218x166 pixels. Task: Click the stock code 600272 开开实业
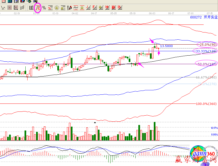click(202, 18)
